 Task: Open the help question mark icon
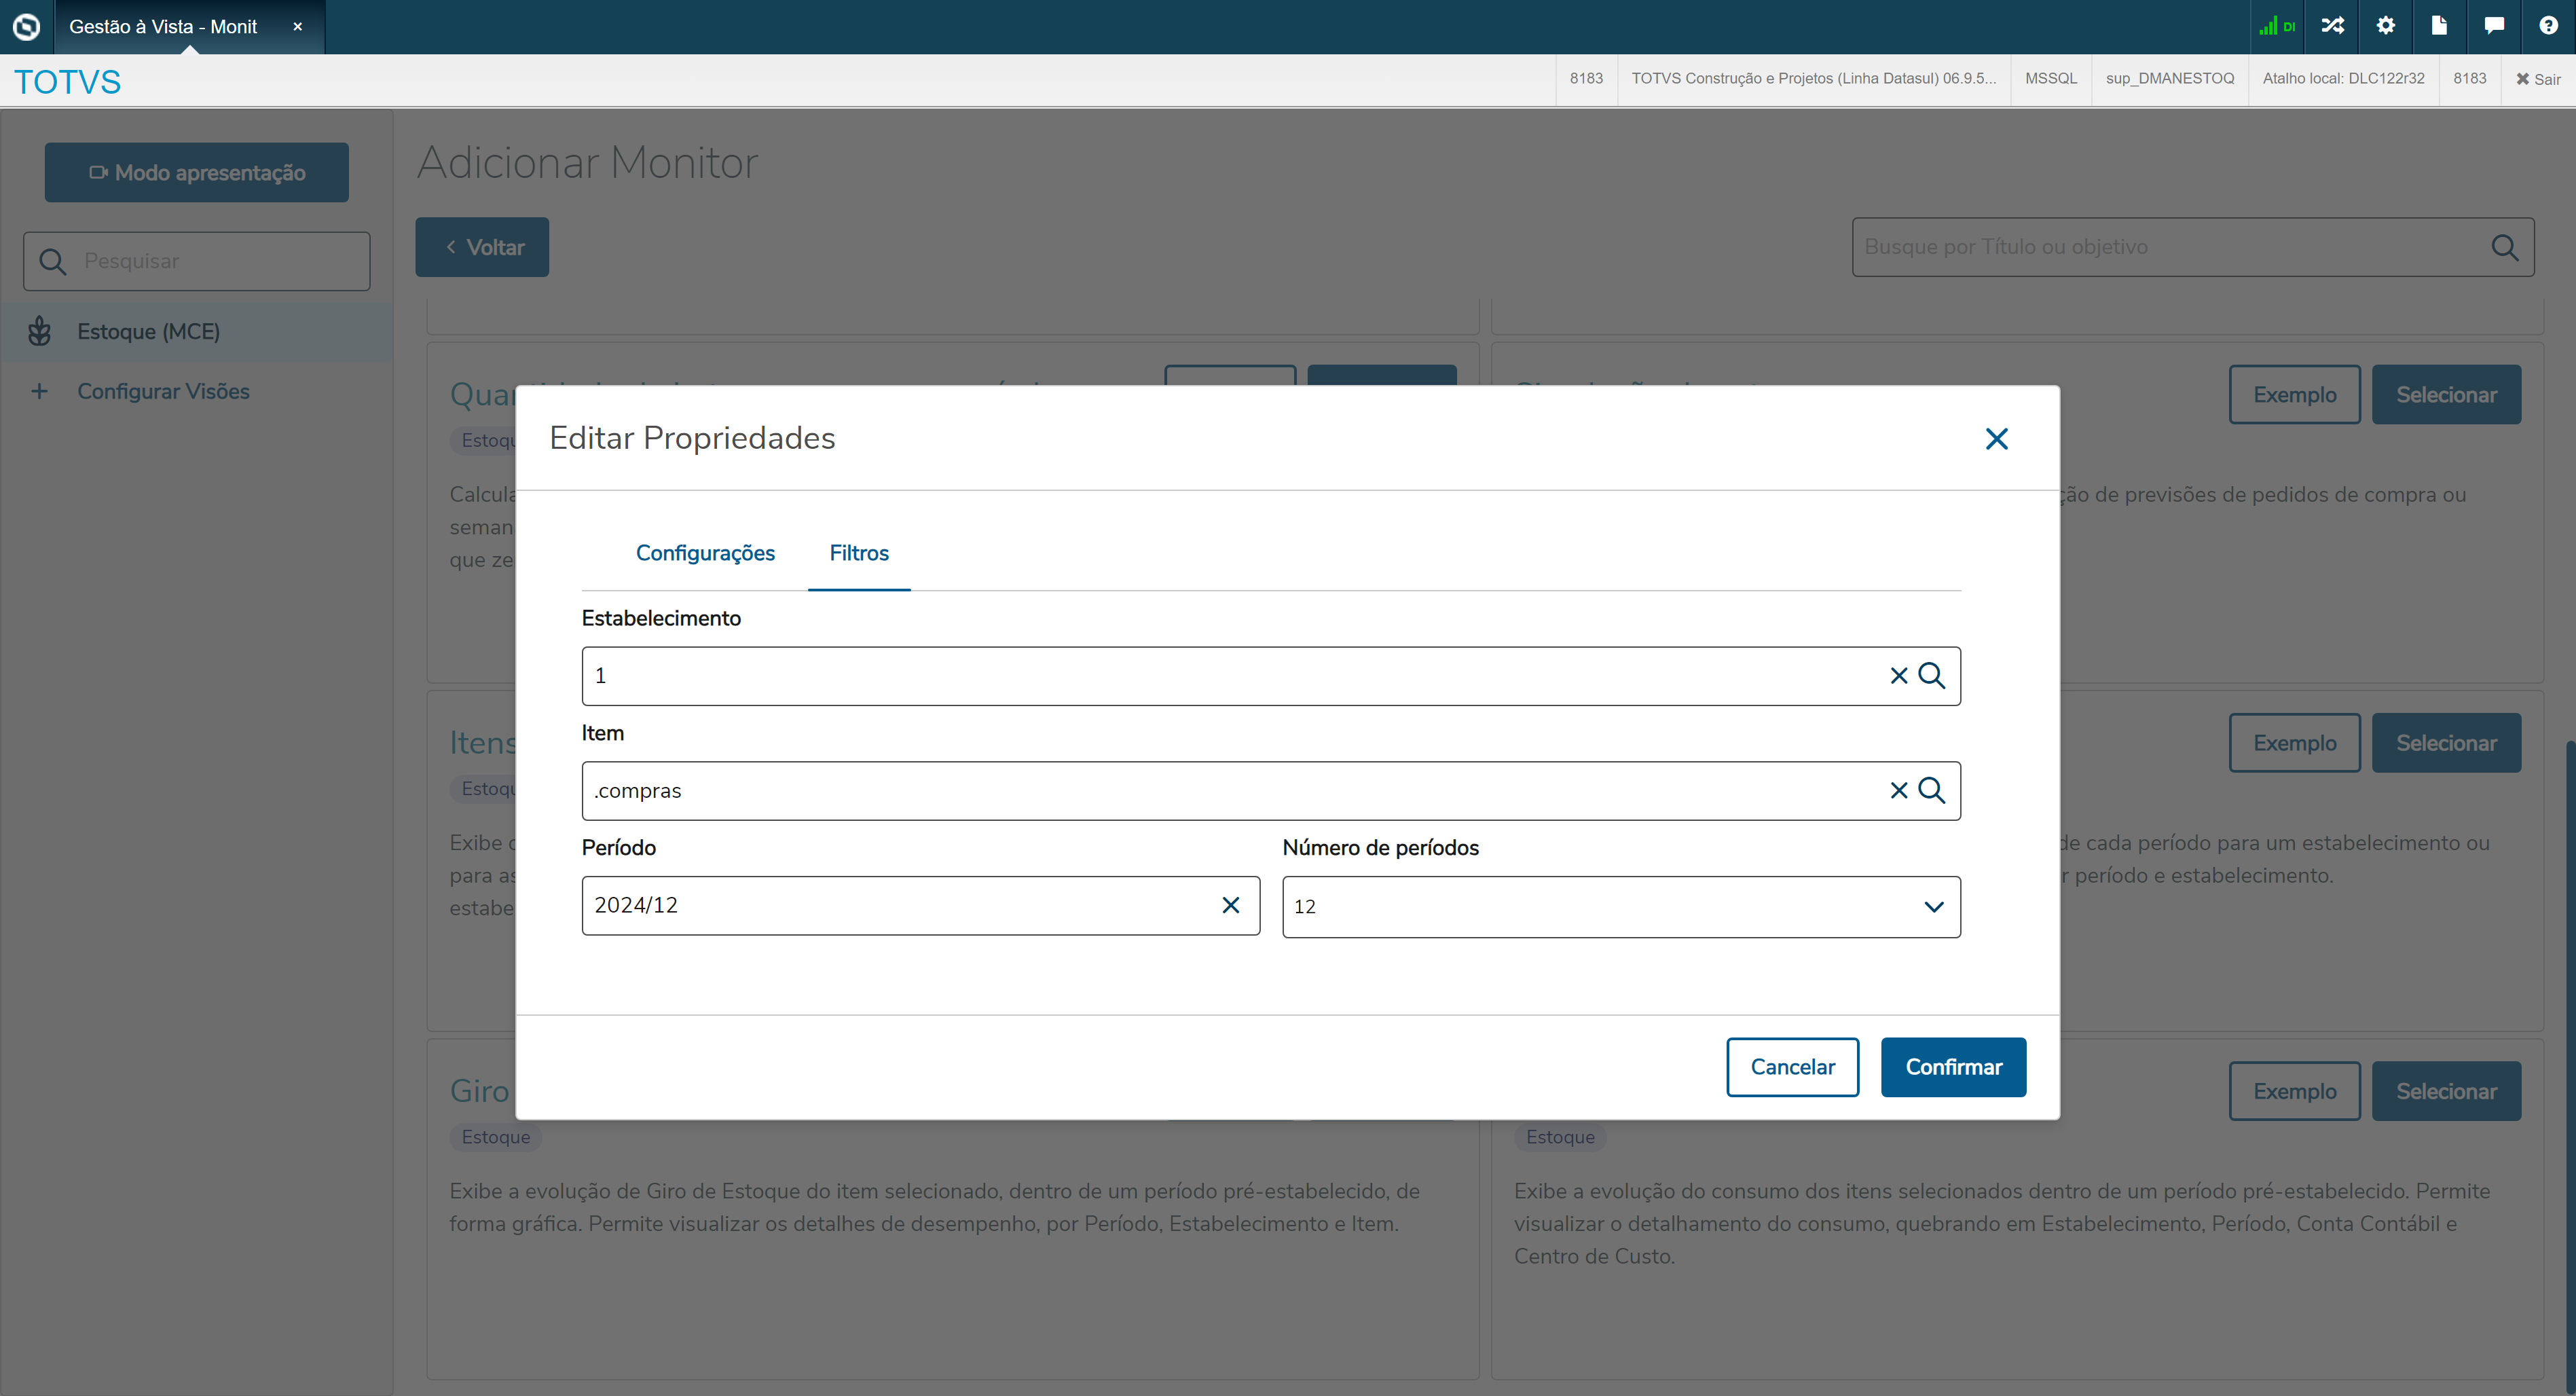point(2547,26)
